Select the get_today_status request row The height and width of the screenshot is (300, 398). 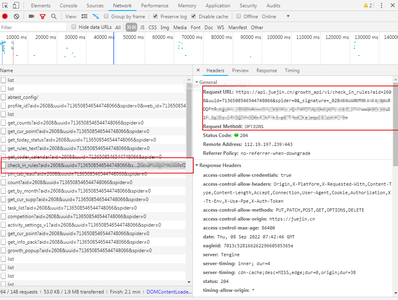[93, 139]
